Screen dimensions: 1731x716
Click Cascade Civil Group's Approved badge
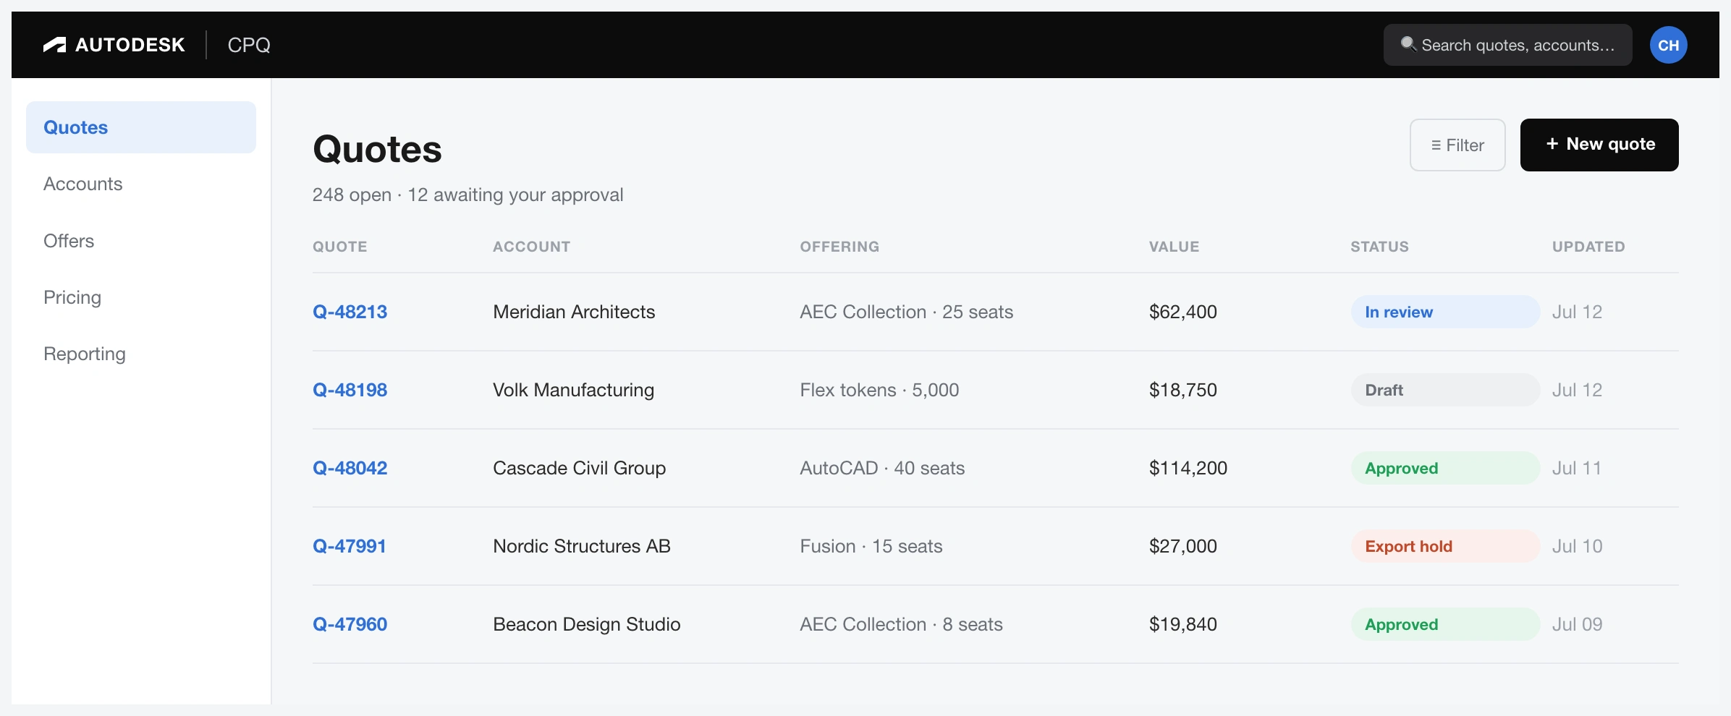coord(1445,468)
